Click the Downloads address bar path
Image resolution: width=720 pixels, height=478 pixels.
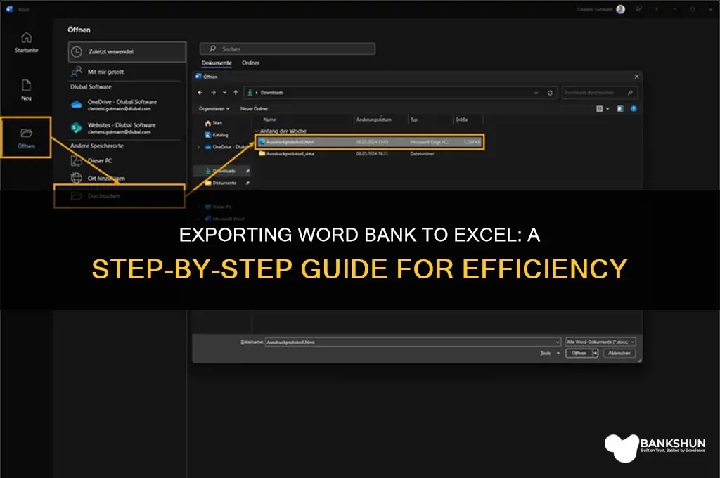coord(272,93)
